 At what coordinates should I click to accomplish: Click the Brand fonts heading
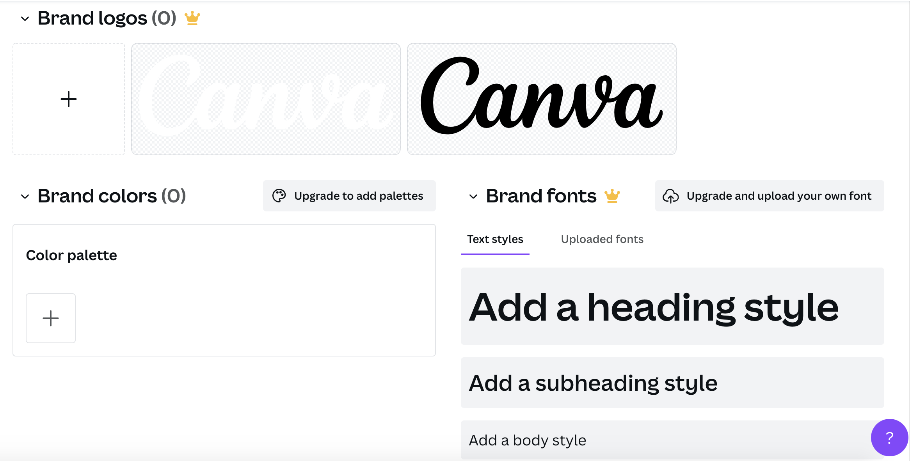[x=541, y=196]
